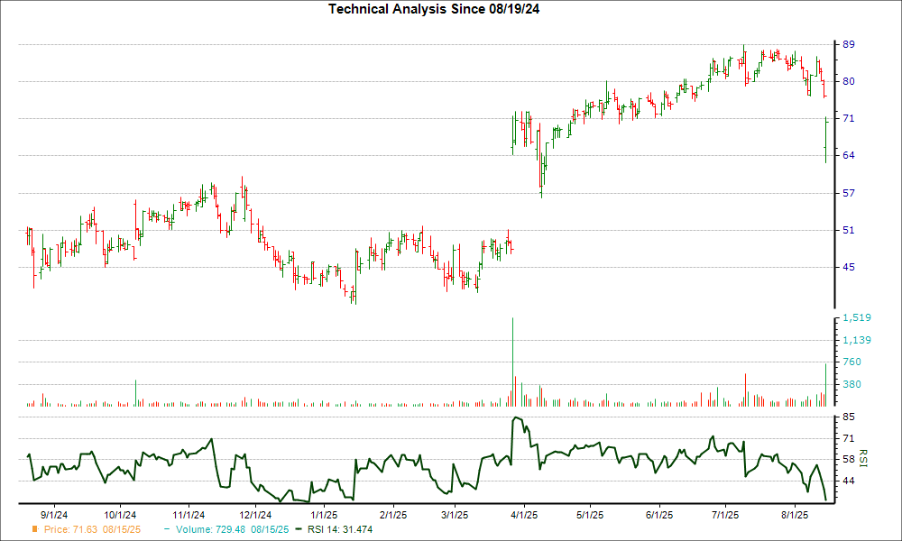
Task: Select the 64 price axis label
Action: tap(849, 155)
